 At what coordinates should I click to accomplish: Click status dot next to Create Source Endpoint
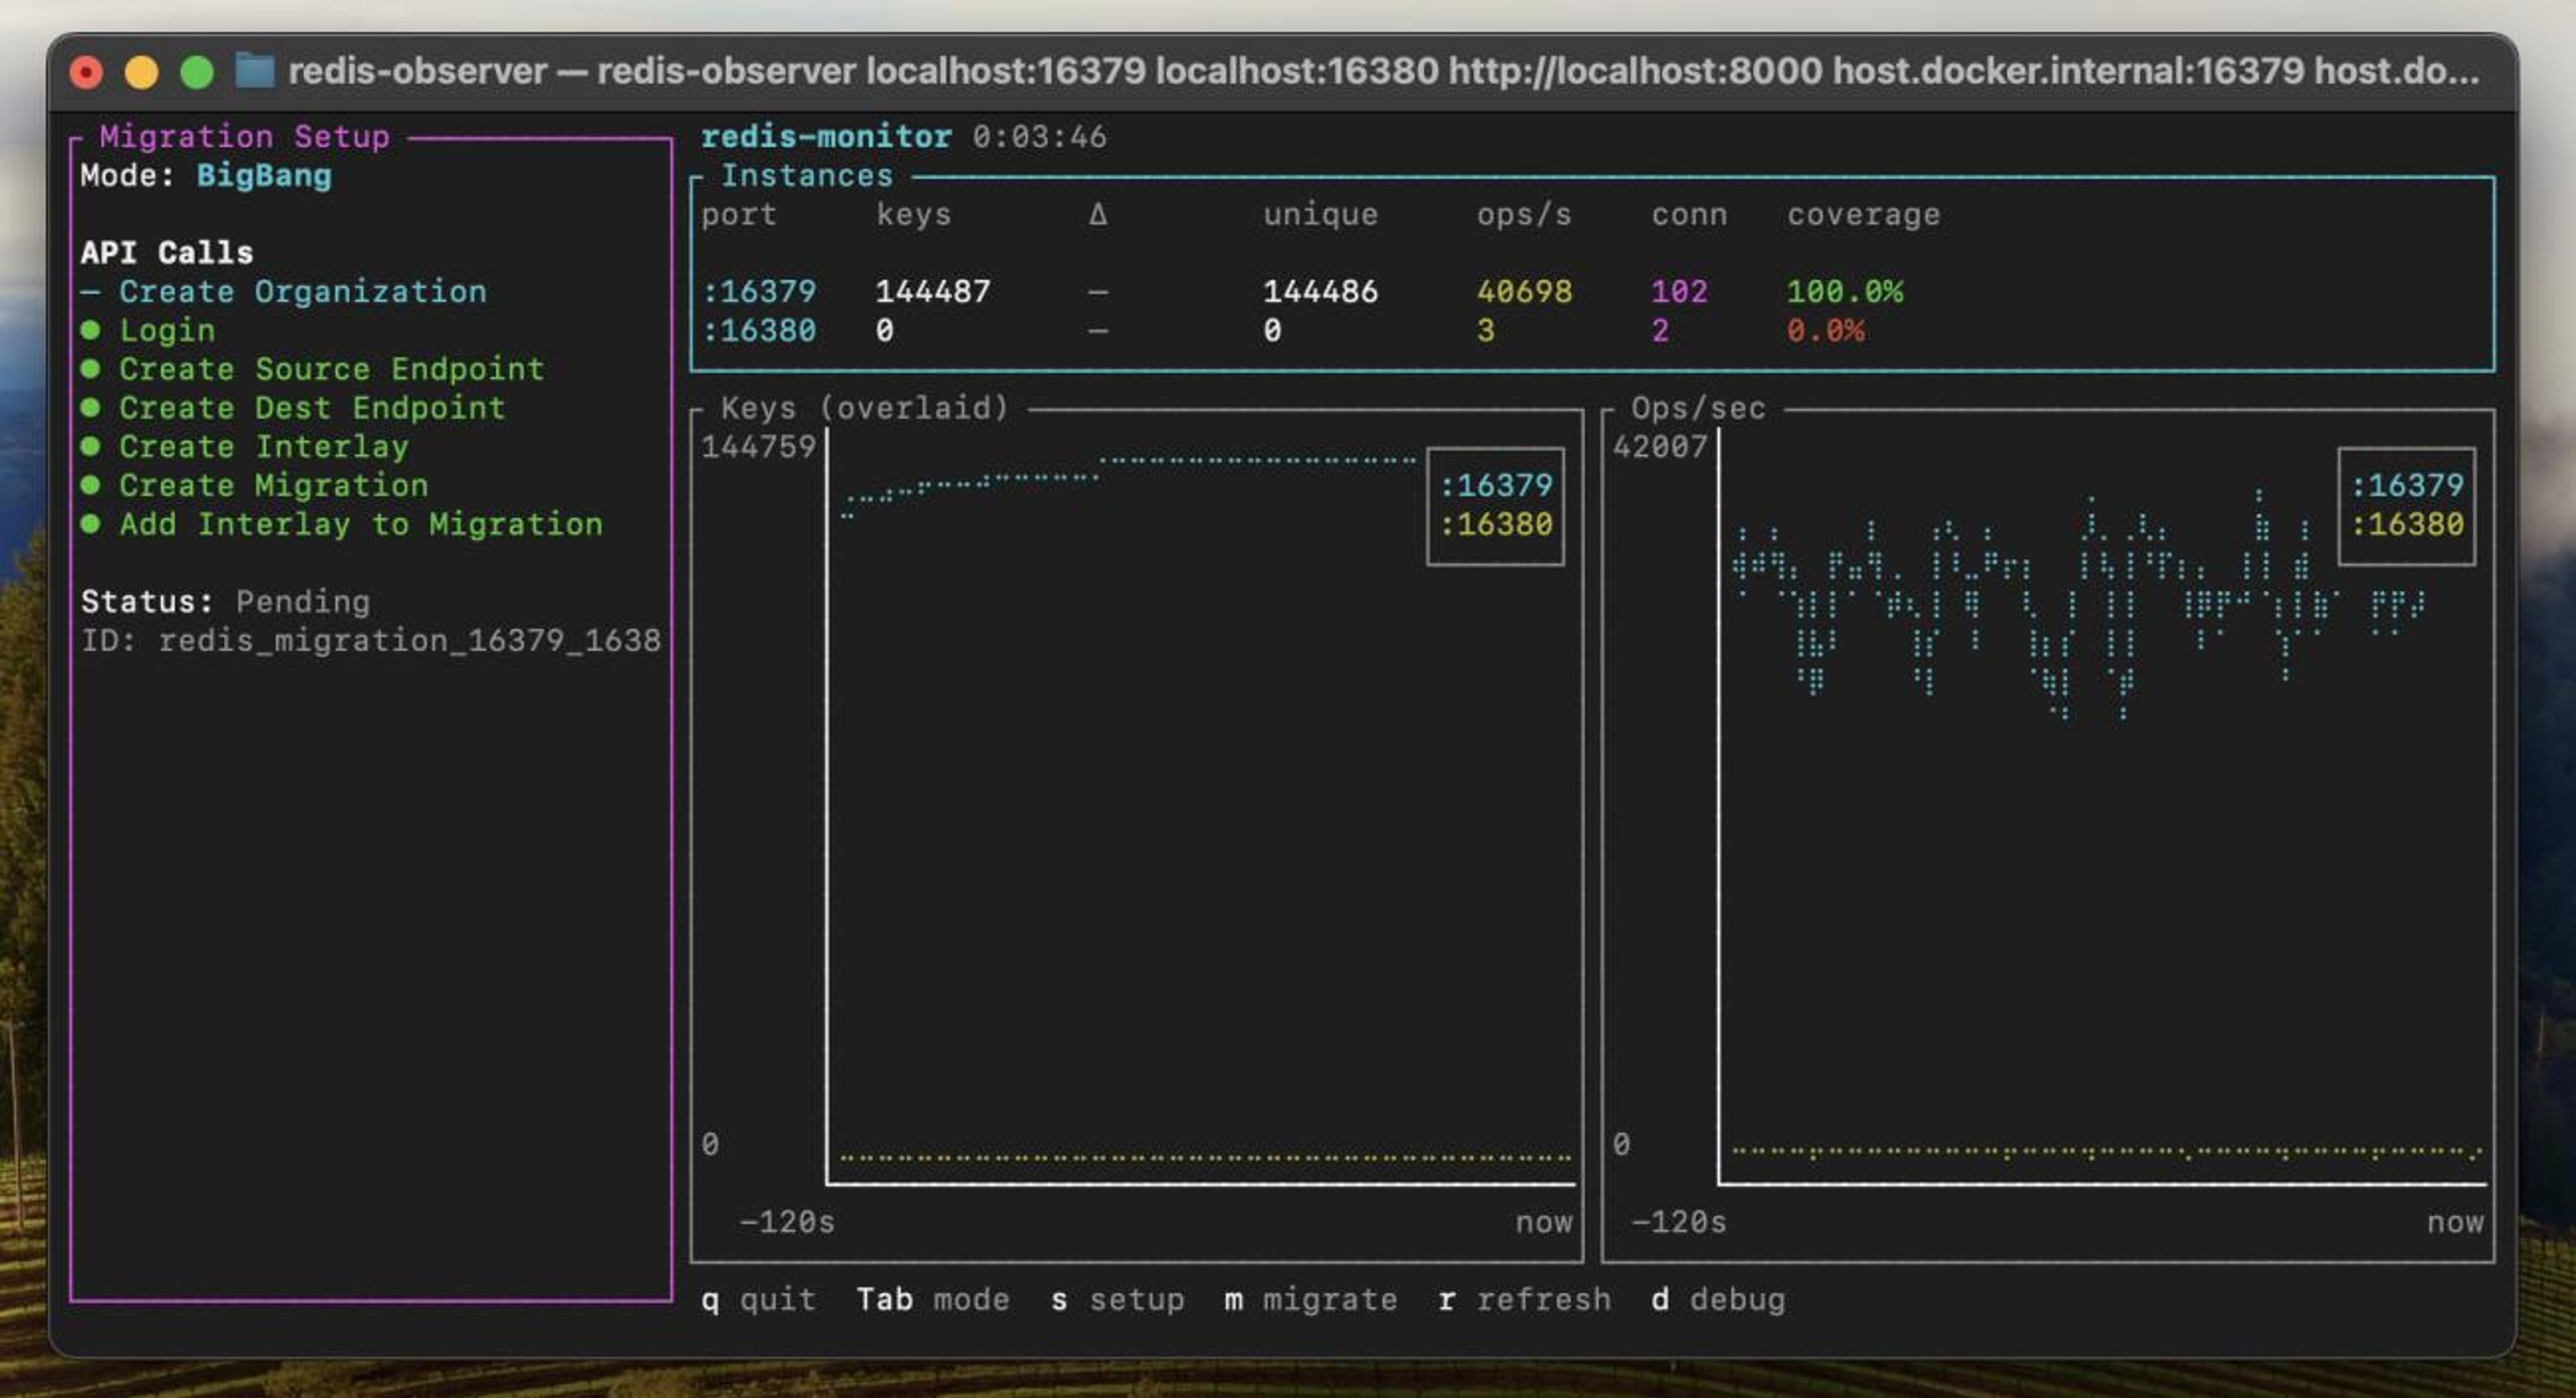(90, 369)
